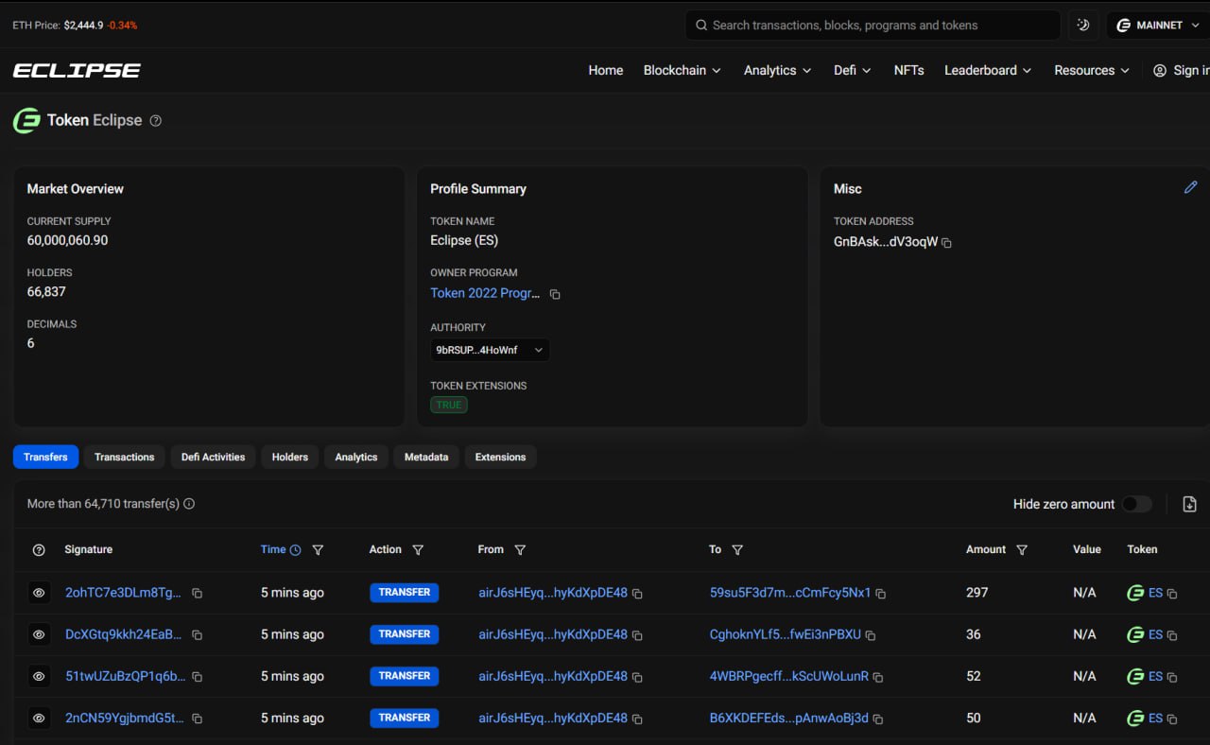Toggle Hide zero amount switch
1210x745 pixels.
point(1136,504)
